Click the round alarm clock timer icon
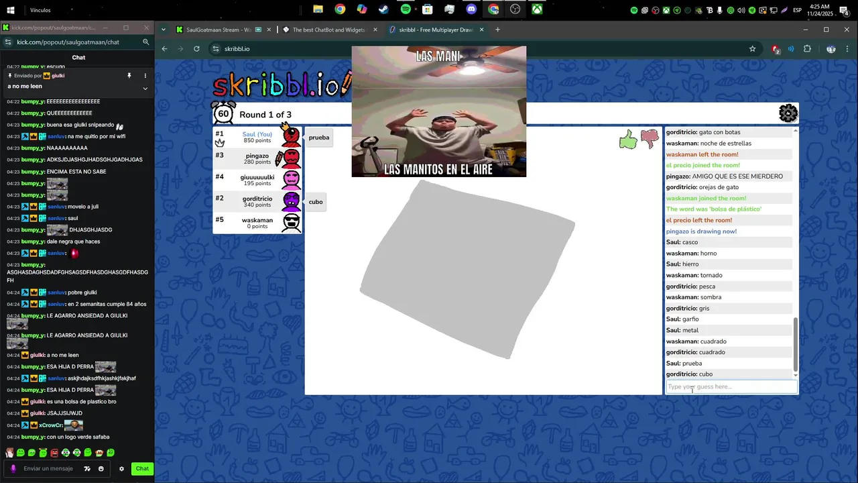The height and width of the screenshot is (483, 858). pos(223,113)
